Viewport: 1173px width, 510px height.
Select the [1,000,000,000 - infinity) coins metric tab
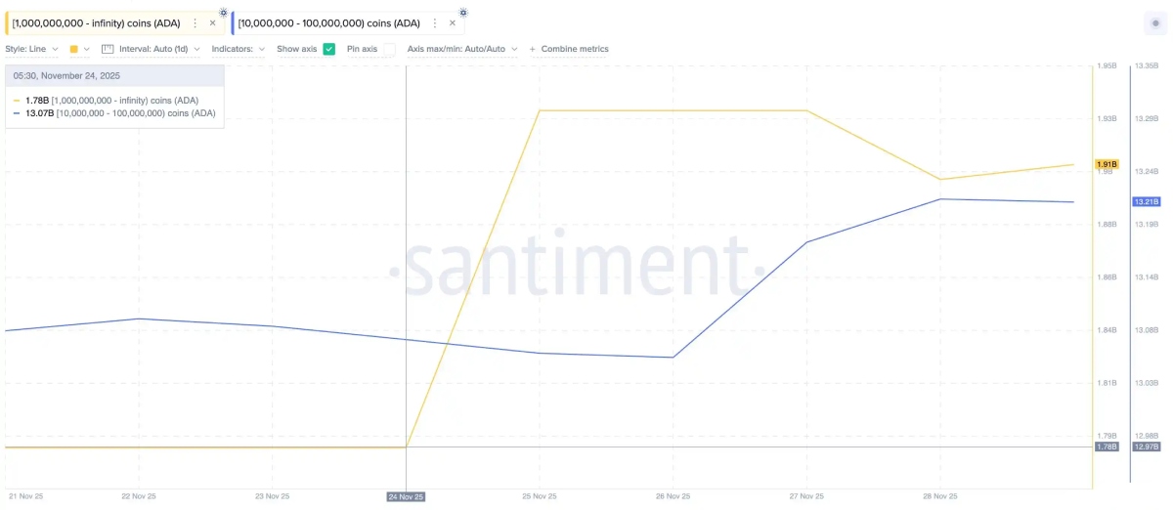coord(96,23)
